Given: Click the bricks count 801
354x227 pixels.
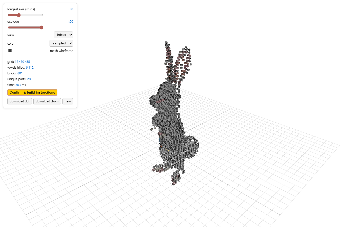Looking at the screenshot, I should pyautogui.click(x=20, y=73).
